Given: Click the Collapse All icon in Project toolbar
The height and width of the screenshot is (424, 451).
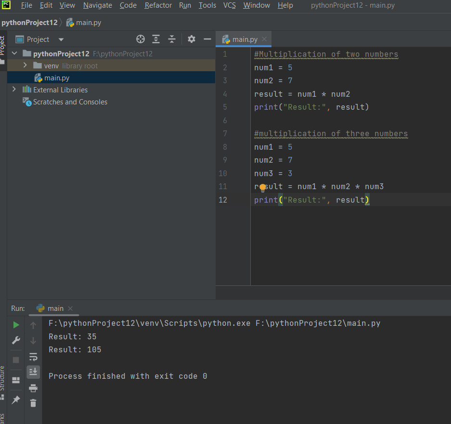Looking at the screenshot, I should 172,39.
